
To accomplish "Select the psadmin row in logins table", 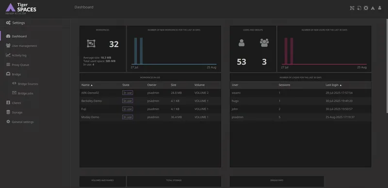I will (300, 117).
